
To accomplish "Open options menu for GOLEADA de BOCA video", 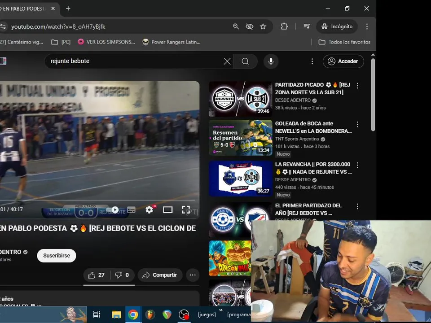I will pos(358,124).
